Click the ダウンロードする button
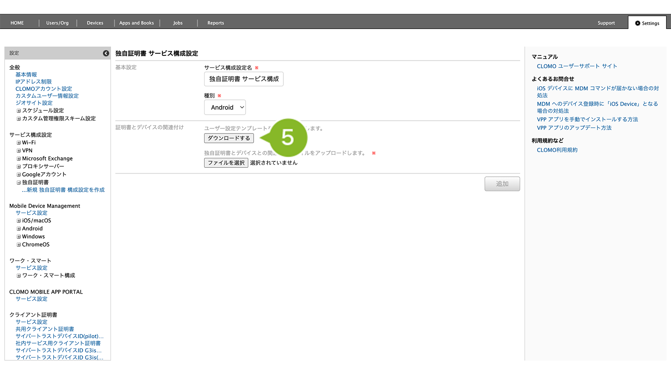 [229, 138]
